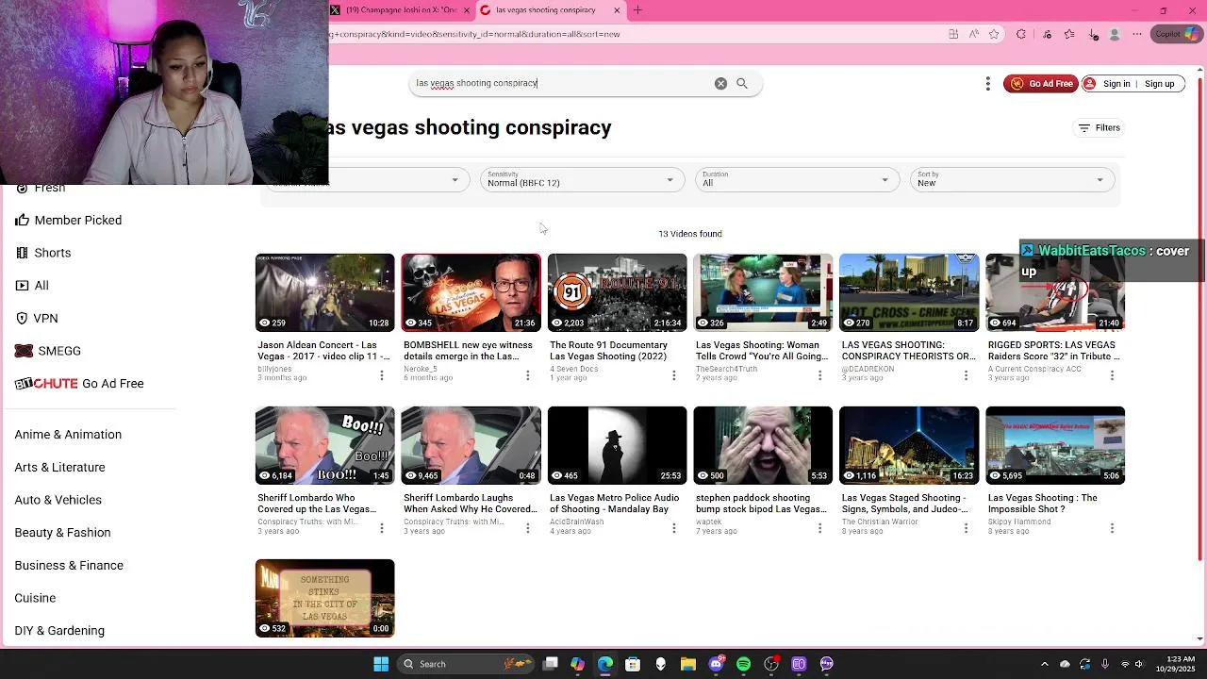Click the red Go Ad Free button
Image resolution: width=1207 pixels, height=679 pixels.
pyautogui.click(x=1041, y=84)
